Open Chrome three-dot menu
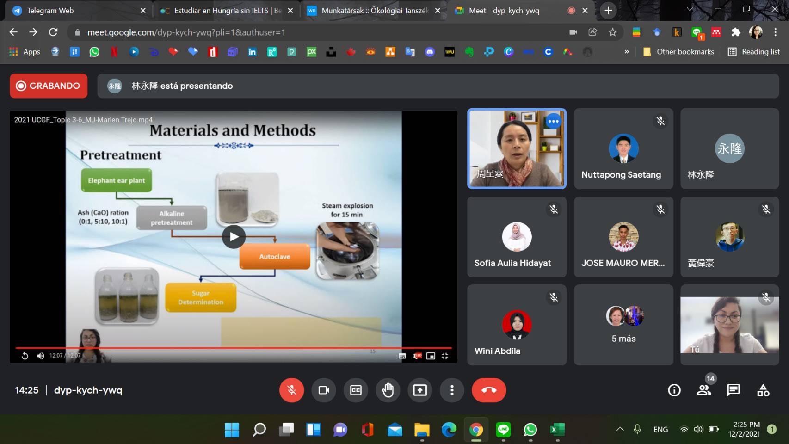The width and height of the screenshot is (789, 444). (776, 32)
